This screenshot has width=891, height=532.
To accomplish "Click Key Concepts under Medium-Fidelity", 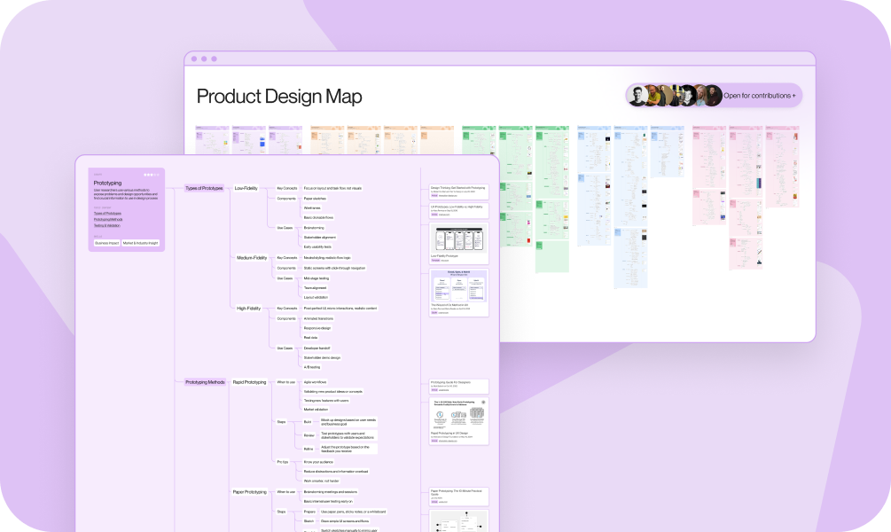I will point(287,257).
